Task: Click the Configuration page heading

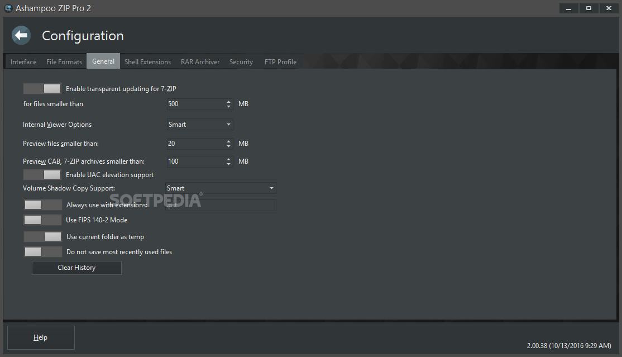Action: (83, 36)
